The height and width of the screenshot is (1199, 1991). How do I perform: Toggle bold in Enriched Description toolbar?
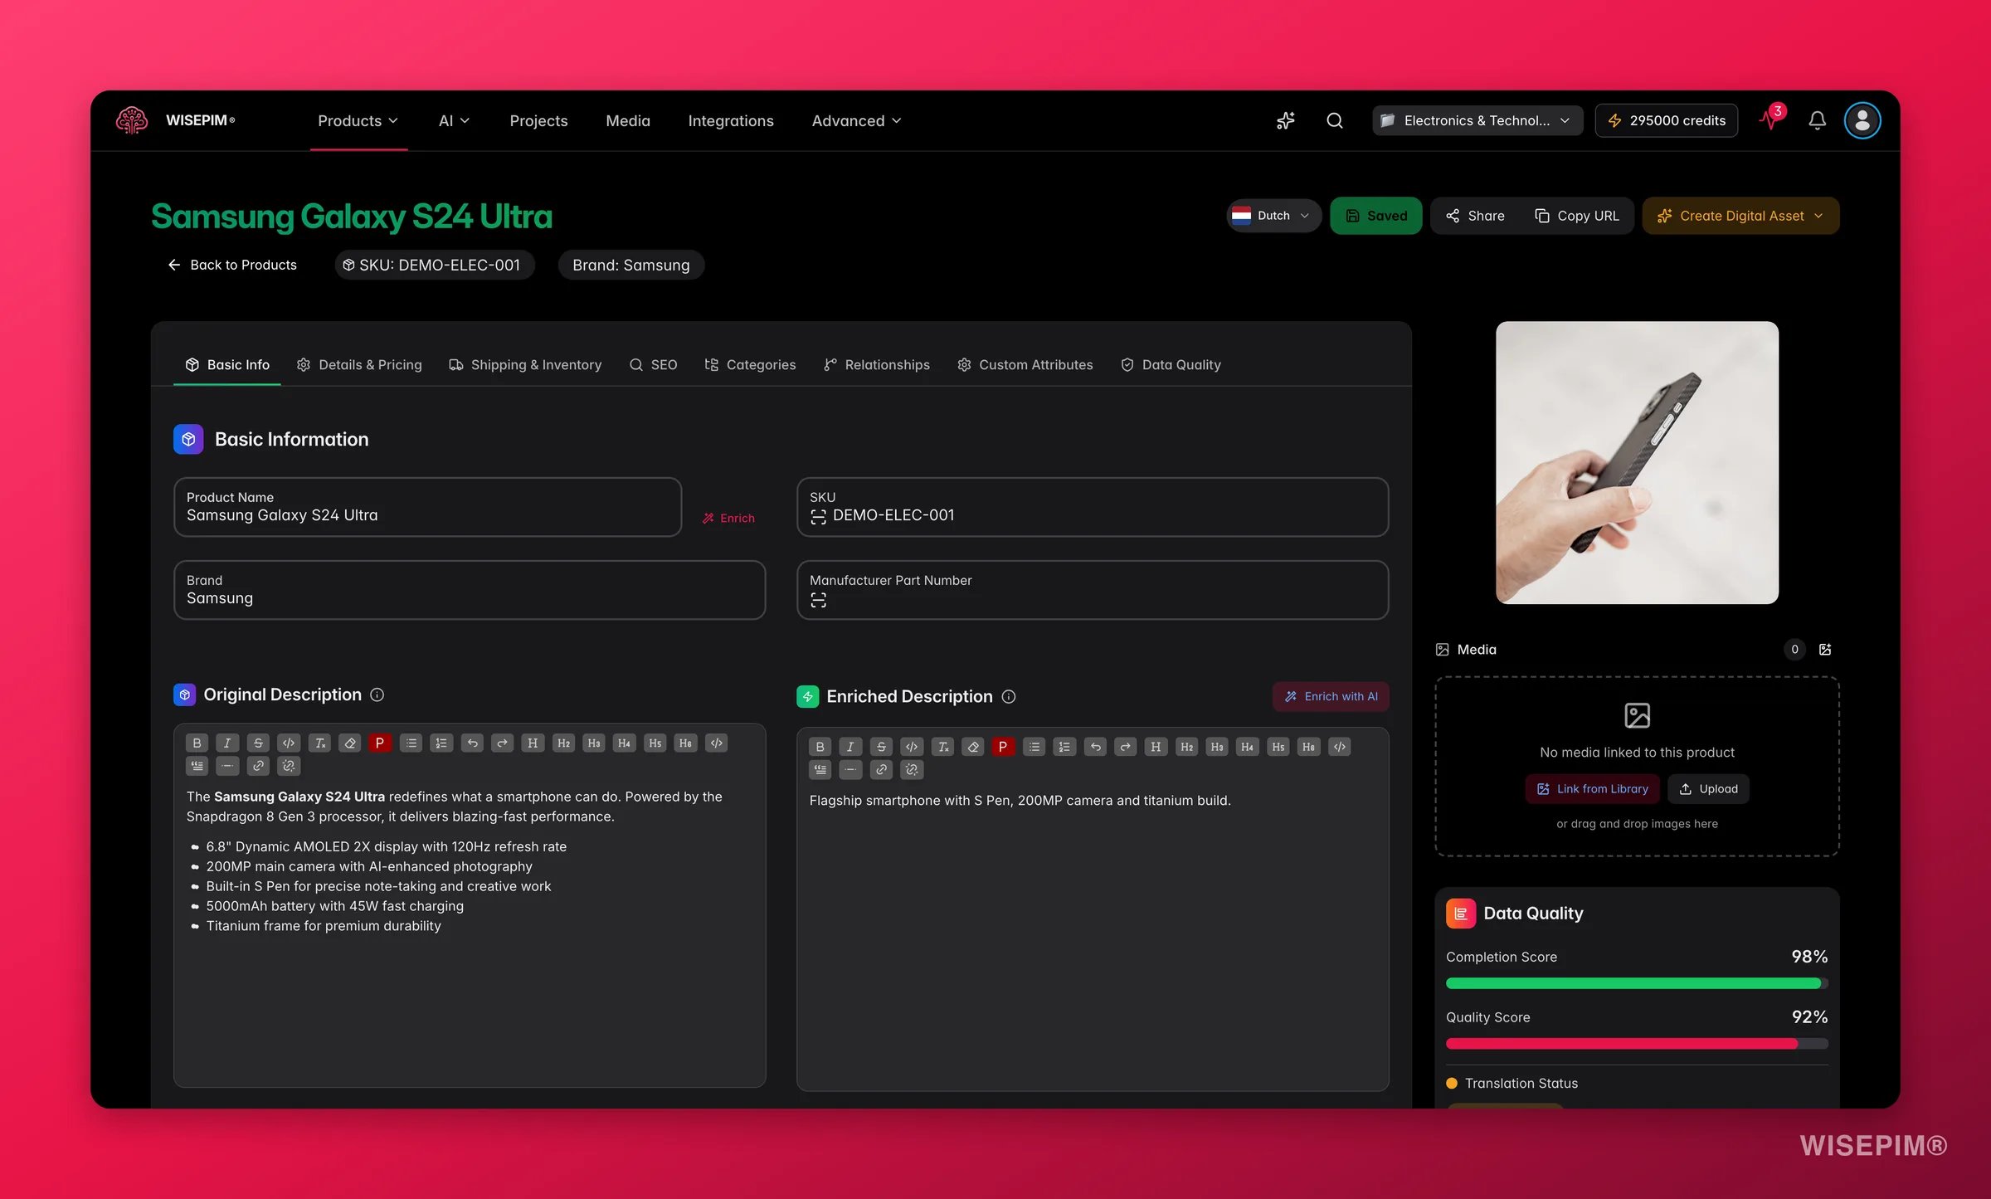tap(820, 747)
